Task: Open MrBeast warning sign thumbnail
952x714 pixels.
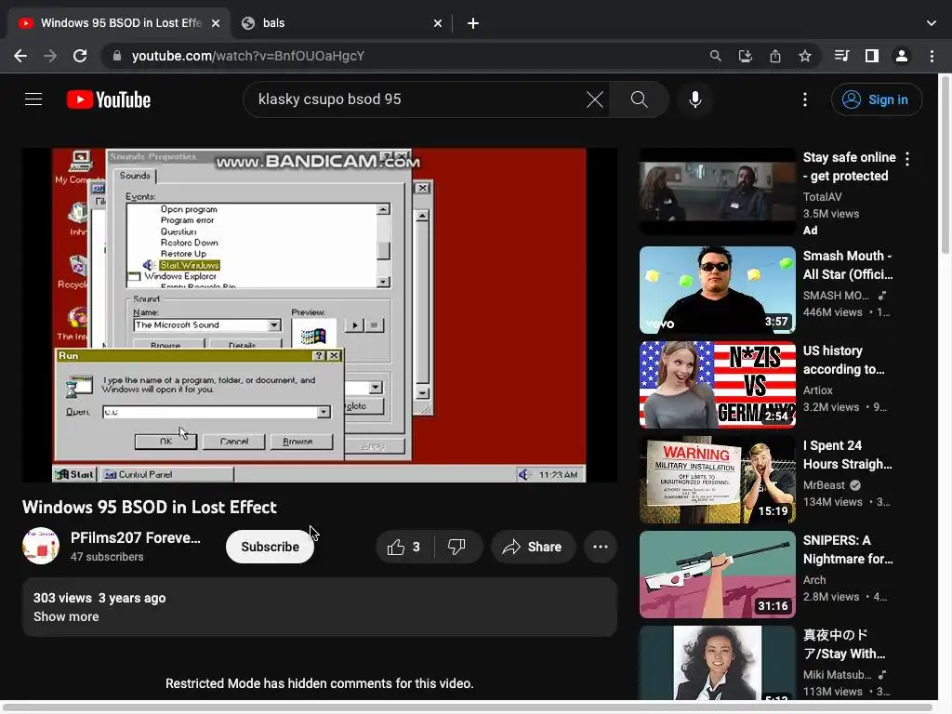Action: pos(717,480)
